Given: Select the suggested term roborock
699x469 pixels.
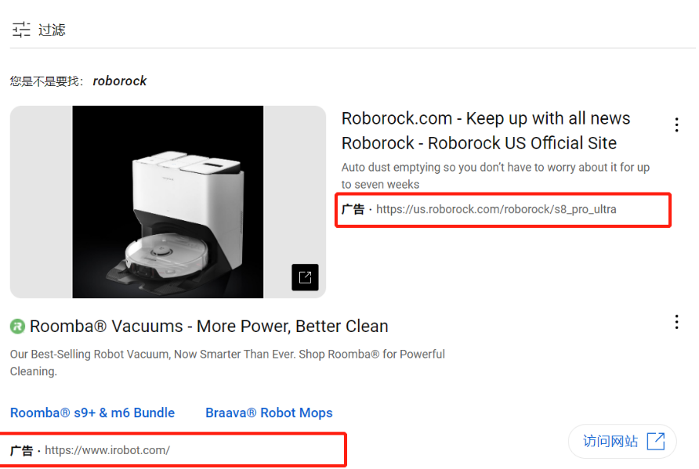Looking at the screenshot, I should click(x=119, y=81).
